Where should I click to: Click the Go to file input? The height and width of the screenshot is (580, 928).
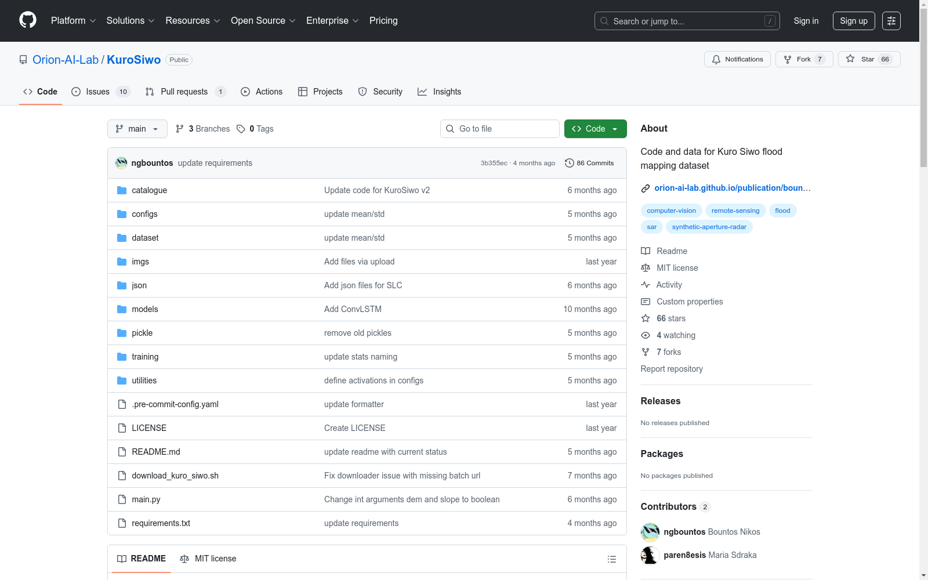500,129
